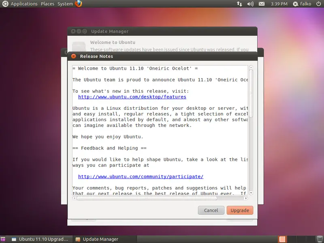This screenshot has width=324, height=243.
Task: Click the vertical scrollbar in release notes
Action: 251,93
